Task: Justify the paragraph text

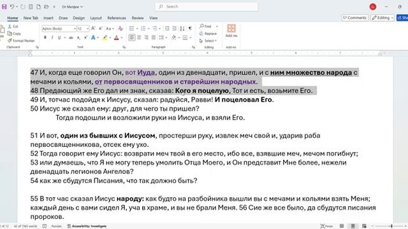Action: coord(154,38)
